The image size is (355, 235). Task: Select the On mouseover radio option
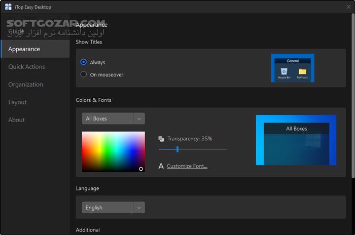tap(84, 74)
